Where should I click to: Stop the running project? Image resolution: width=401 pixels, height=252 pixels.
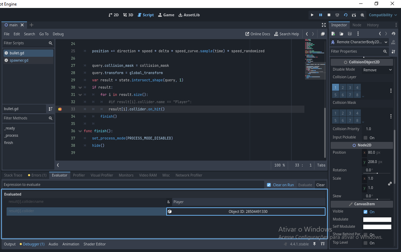(329, 15)
